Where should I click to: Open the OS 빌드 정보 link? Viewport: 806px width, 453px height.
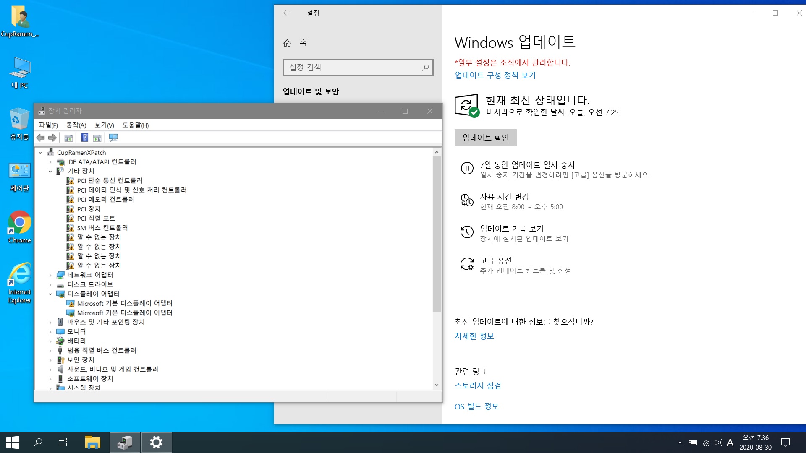coord(477,406)
